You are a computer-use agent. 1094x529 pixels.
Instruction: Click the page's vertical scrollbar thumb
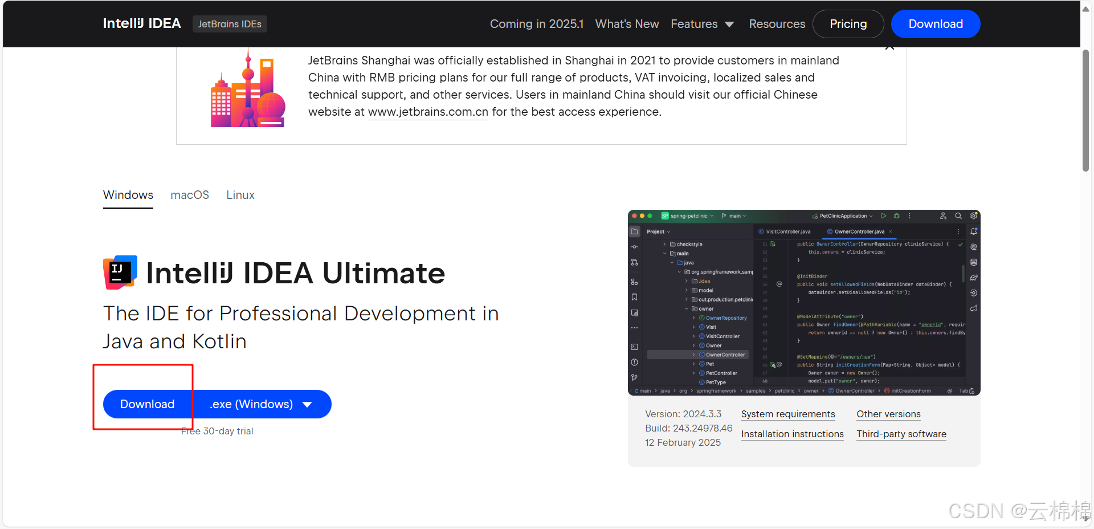[1086, 110]
